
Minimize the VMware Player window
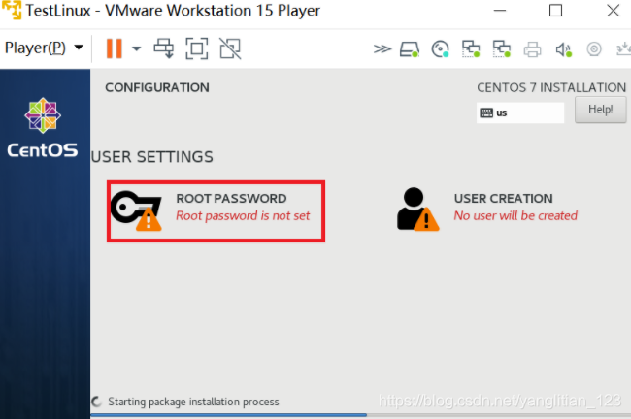click(500, 11)
